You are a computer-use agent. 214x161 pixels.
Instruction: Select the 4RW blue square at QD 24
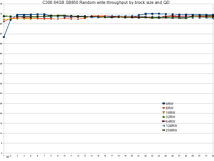click(159, 14)
